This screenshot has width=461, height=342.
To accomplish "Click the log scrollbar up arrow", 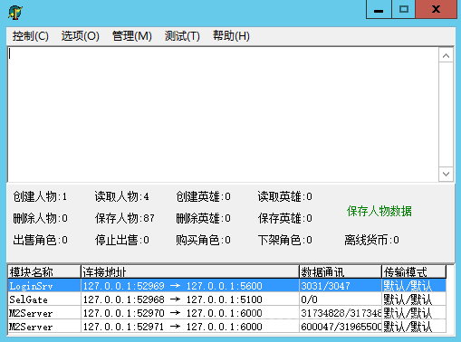I will pos(446,56).
